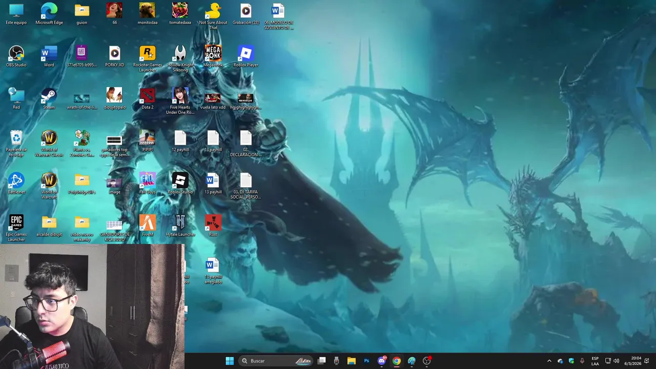Open the Windows Start menu
This screenshot has height=369, width=656.
pos(230,361)
